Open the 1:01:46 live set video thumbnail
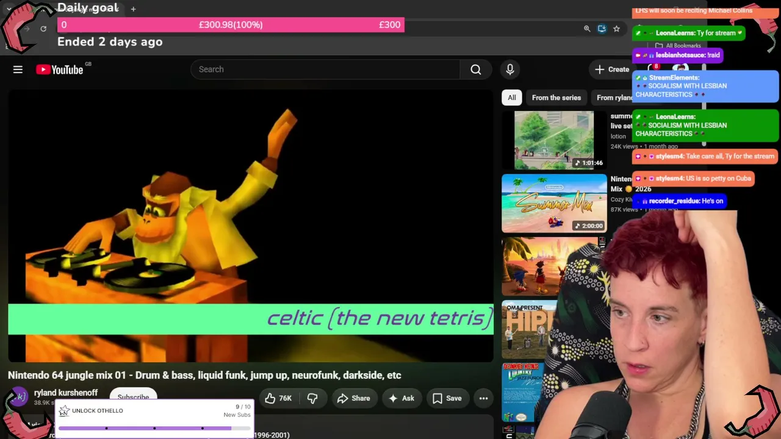The width and height of the screenshot is (781, 439). point(554,140)
